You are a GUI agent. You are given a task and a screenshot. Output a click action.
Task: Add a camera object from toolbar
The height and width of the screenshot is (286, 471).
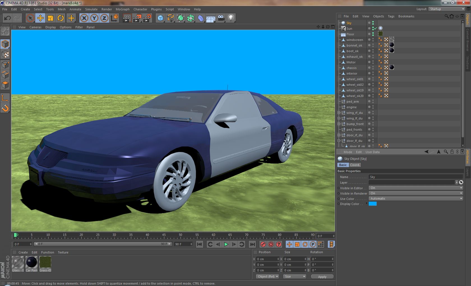point(221,18)
